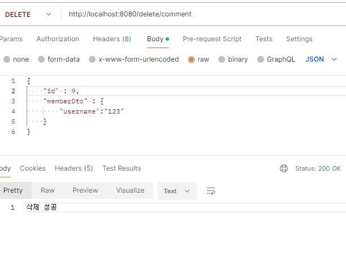Open the DELETE HTTP method dropdown
Viewport: 346px width, 265px height.
pyautogui.click(x=28, y=15)
